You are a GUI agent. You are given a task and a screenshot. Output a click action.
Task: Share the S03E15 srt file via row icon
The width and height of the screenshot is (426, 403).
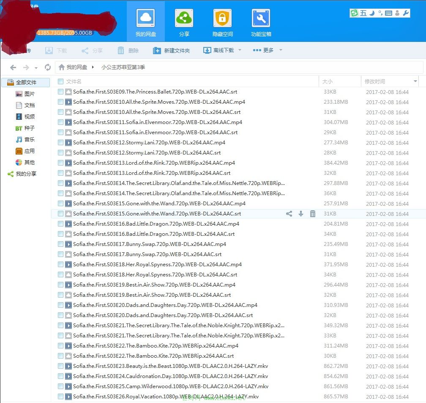[289, 214]
